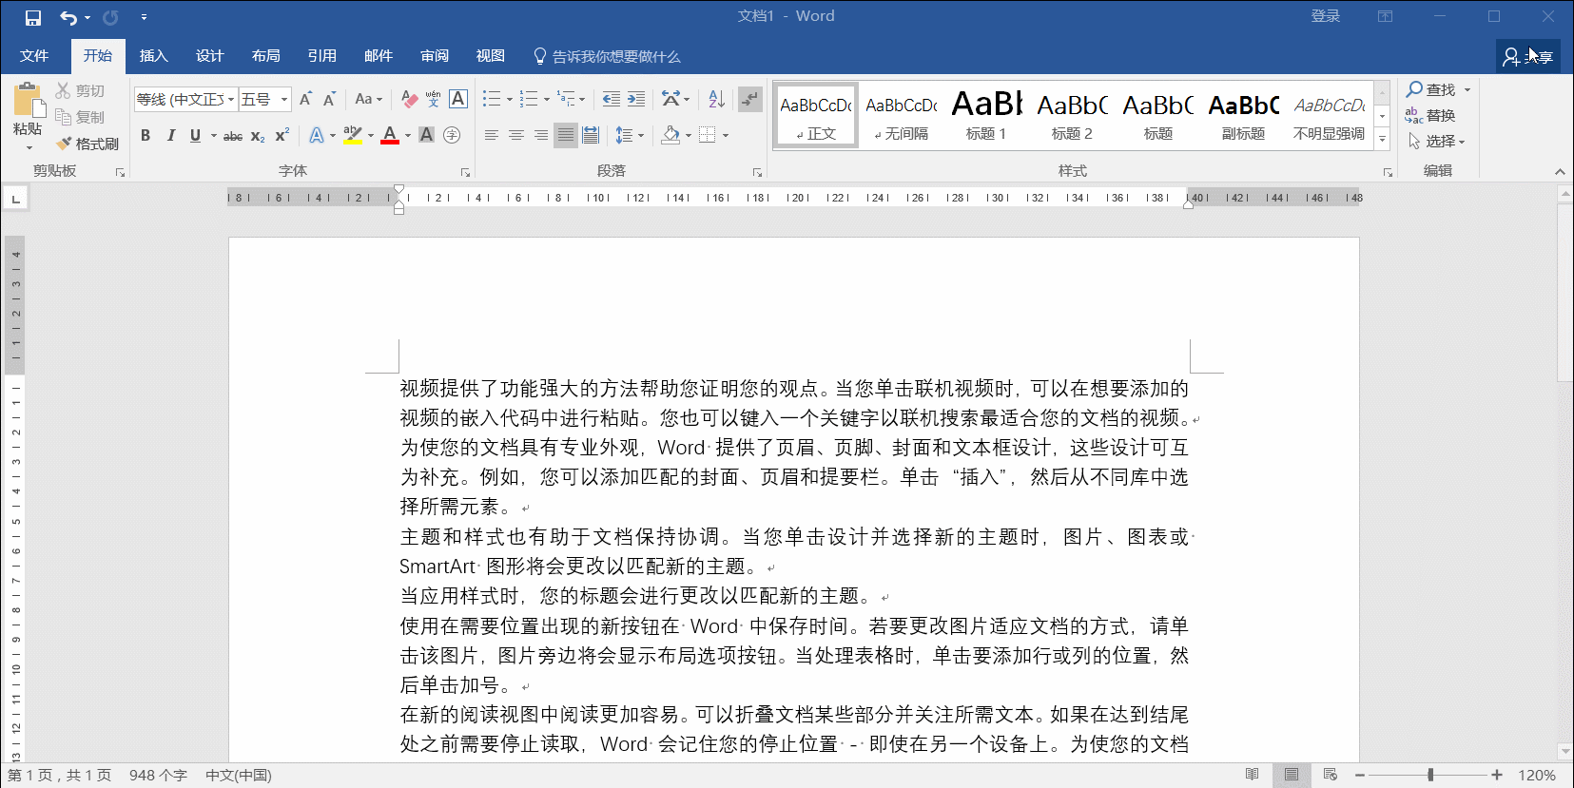Screen dimensions: 1574x788
Task: Toggle italic formatting
Action: point(170,136)
